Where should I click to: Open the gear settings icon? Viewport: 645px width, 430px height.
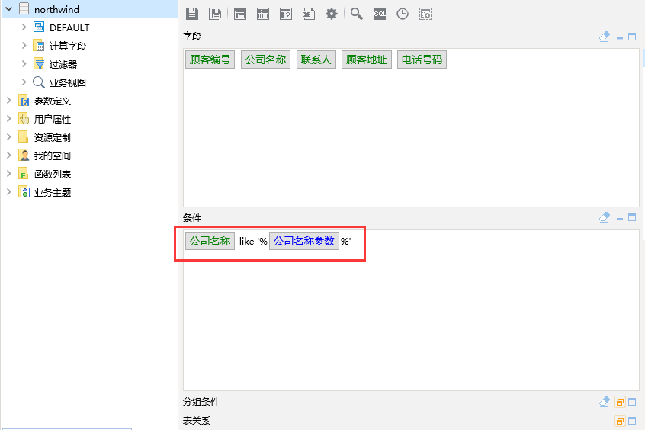(332, 14)
